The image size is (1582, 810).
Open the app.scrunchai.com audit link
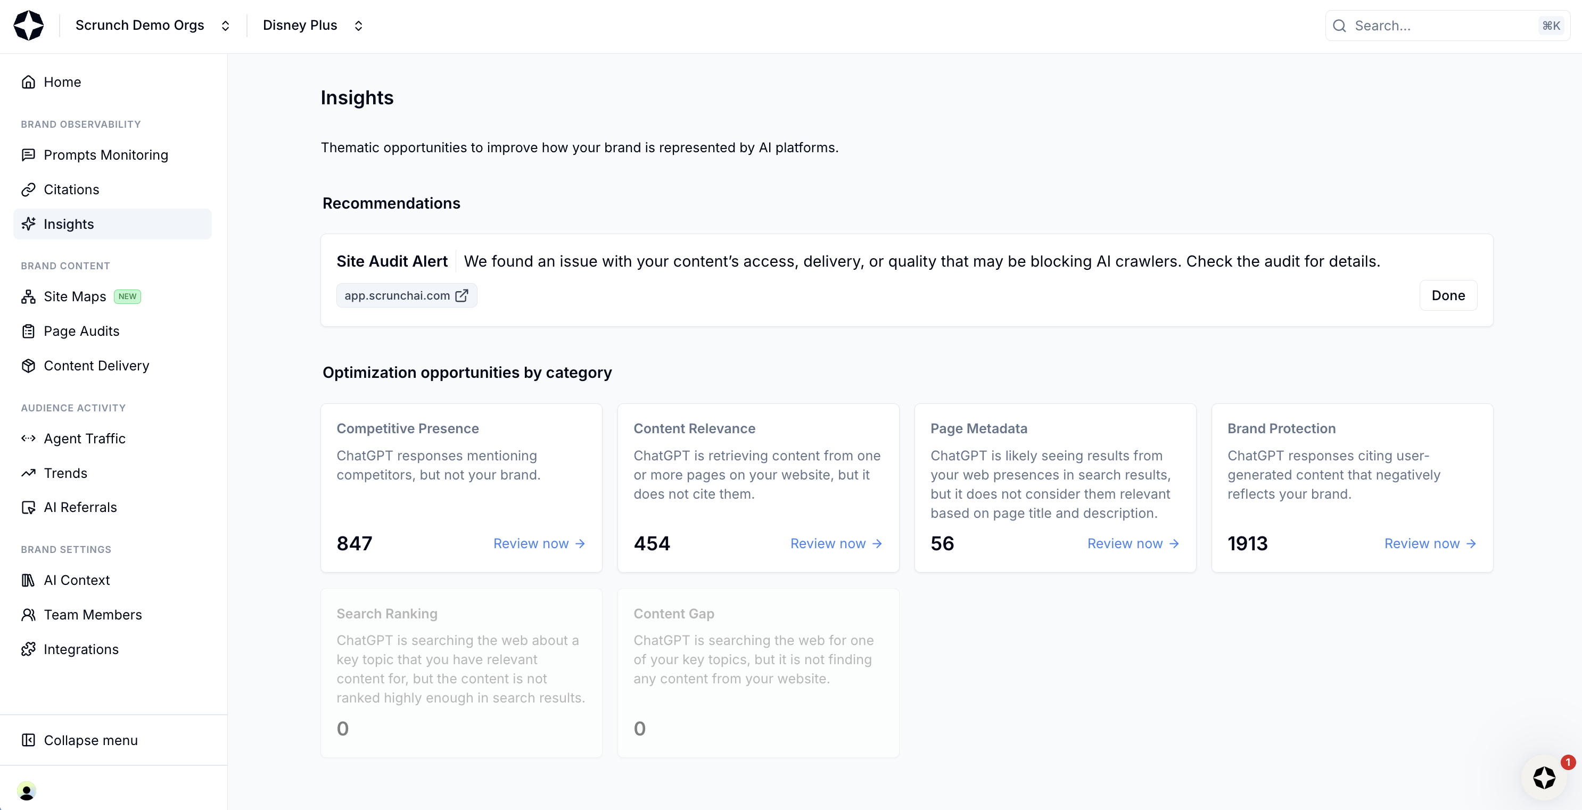406,295
